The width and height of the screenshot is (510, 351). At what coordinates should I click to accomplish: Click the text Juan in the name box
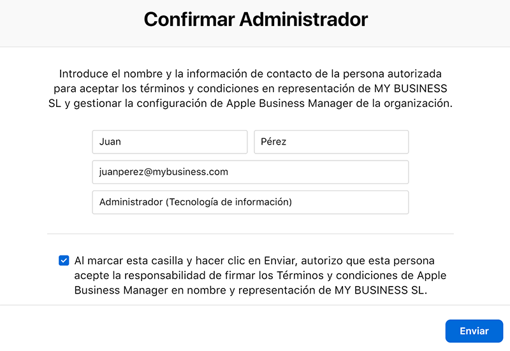(x=110, y=141)
